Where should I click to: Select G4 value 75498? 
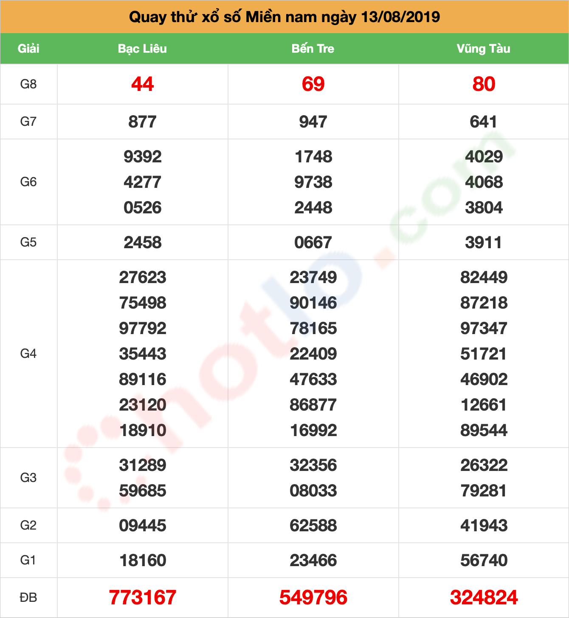pyautogui.click(x=142, y=303)
